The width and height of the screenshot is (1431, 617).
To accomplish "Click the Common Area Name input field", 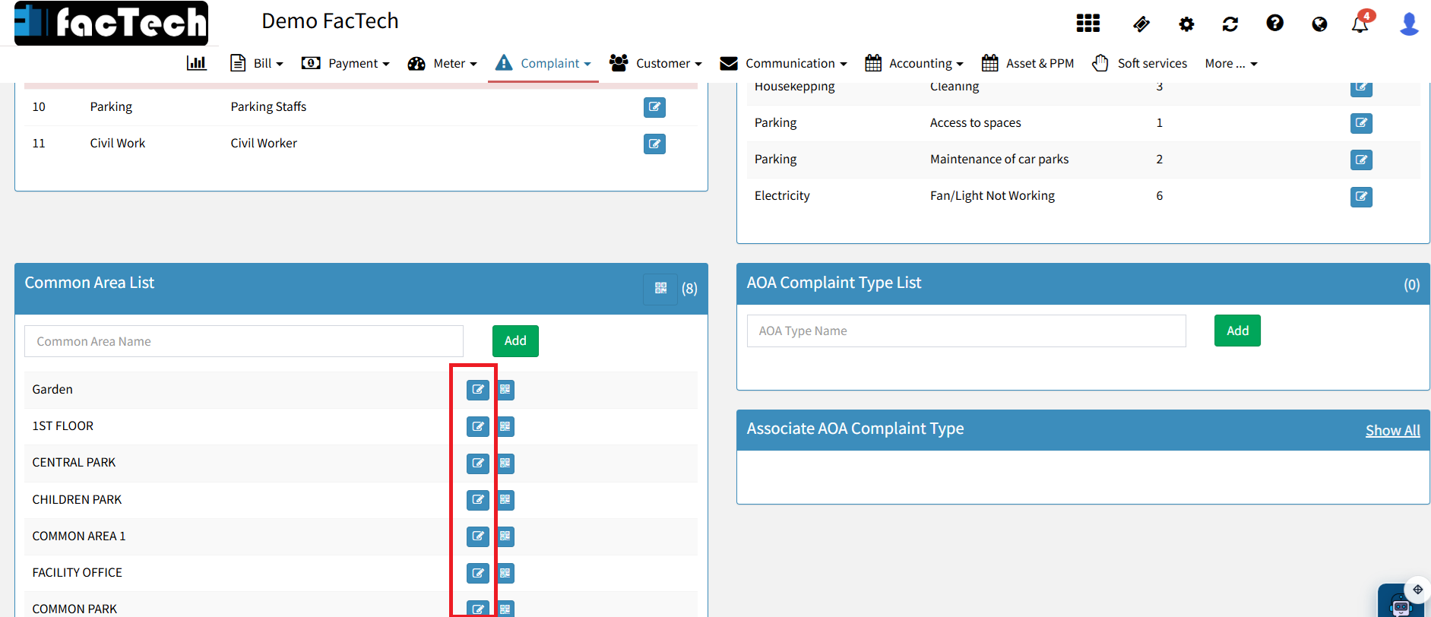I will coord(244,341).
